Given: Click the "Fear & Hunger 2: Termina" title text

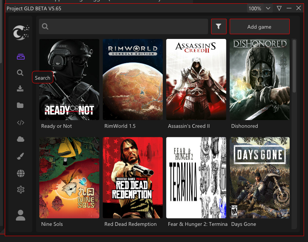Looking at the screenshot, I should [x=198, y=224].
